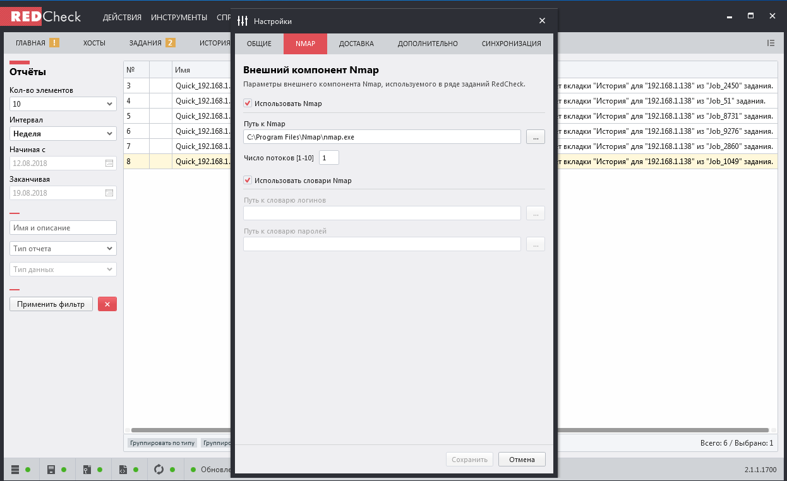Click the license key file status icon
This screenshot has height=481, width=787.
[87, 470]
